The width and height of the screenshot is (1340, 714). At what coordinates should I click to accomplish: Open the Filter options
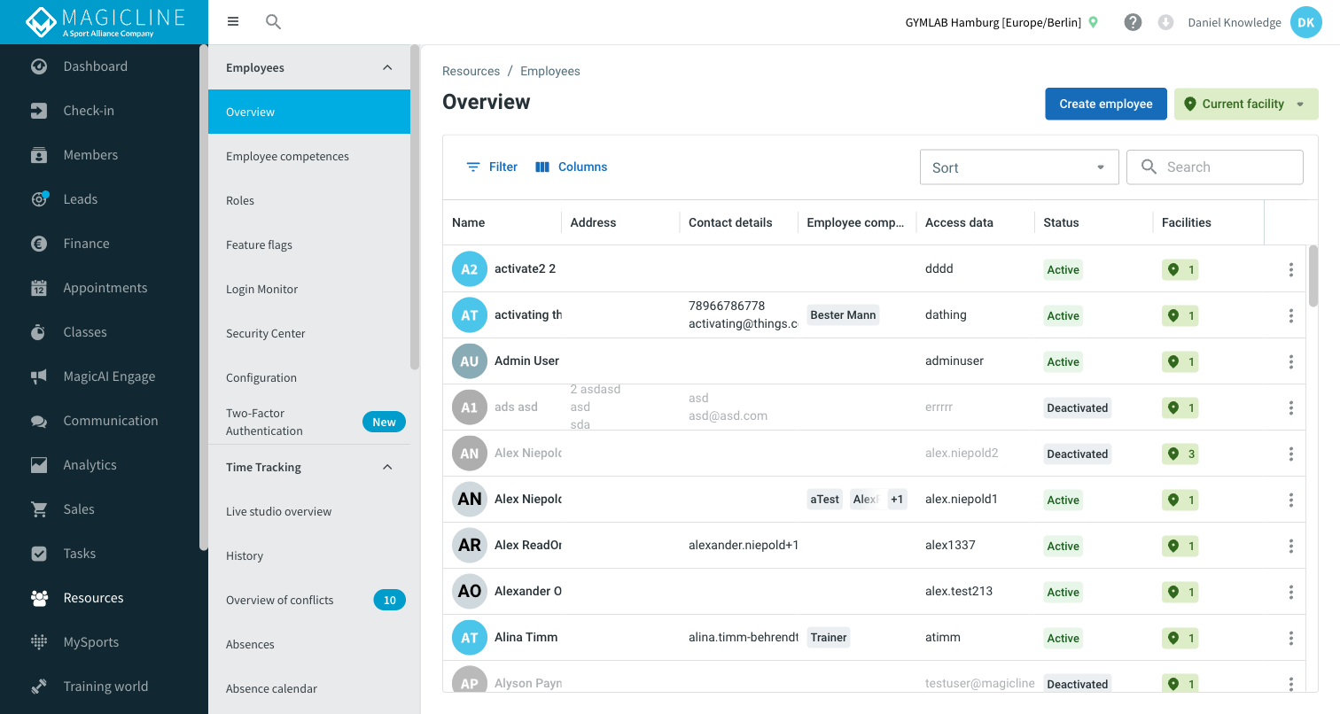492,167
